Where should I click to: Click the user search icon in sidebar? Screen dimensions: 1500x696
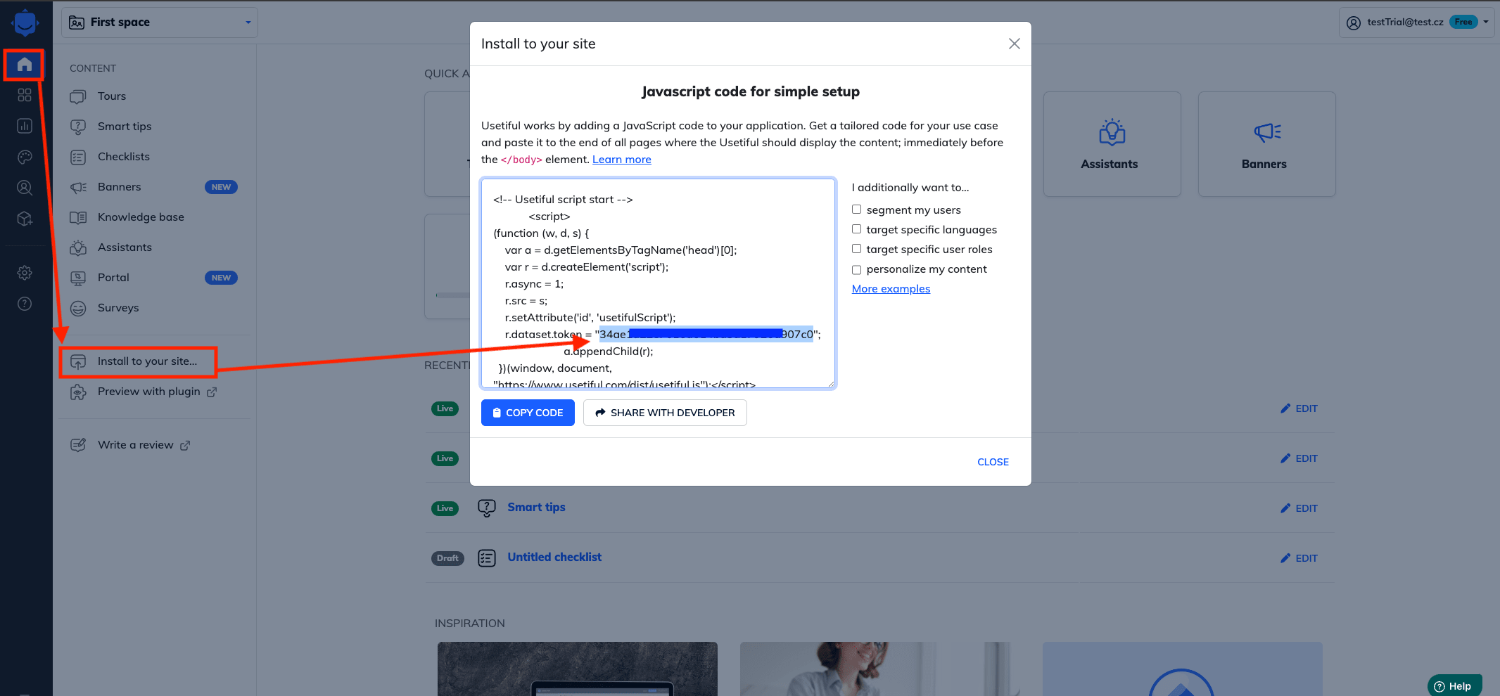[24, 188]
